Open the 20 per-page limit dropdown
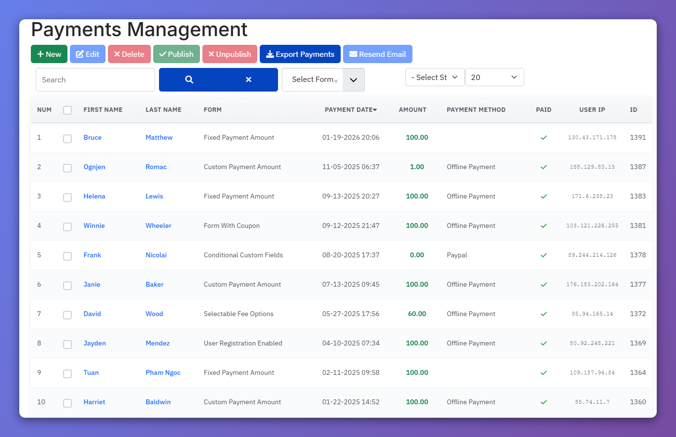The image size is (676, 437). pyautogui.click(x=494, y=77)
